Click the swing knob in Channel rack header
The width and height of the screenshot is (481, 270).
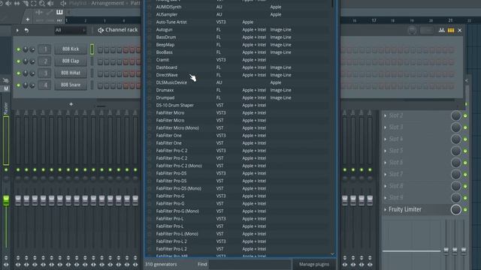click(x=412, y=30)
